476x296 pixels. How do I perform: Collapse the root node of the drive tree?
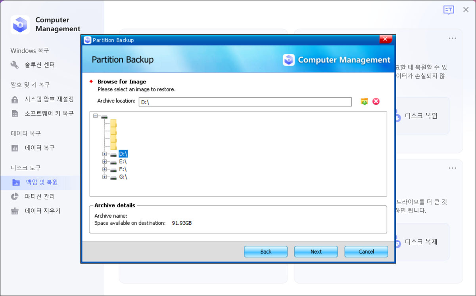pyautogui.click(x=96, y=116)
